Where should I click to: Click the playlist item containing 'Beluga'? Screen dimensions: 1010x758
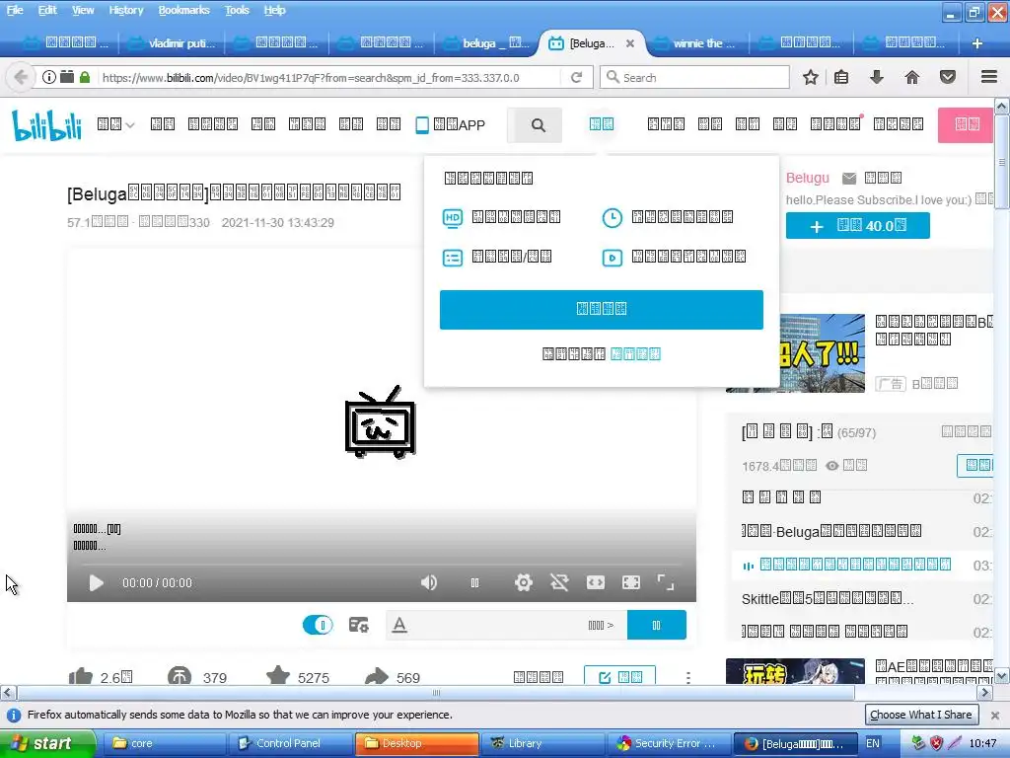[x=862, y=531]
